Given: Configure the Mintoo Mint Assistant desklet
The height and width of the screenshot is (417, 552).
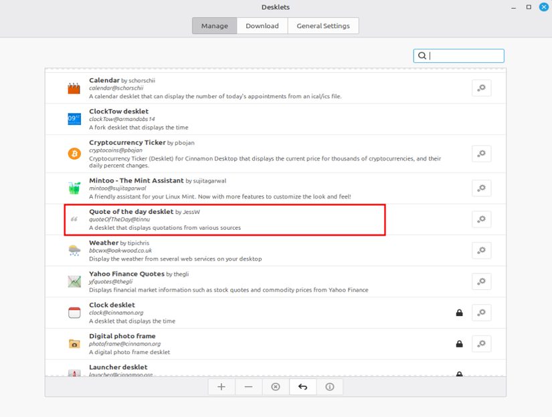Looking at the screenshot, I should [x=481, y=188].
